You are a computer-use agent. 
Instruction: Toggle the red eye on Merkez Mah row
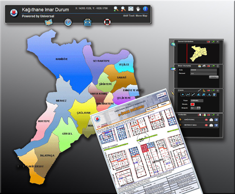pyautogui.click(x=206, y=125)
